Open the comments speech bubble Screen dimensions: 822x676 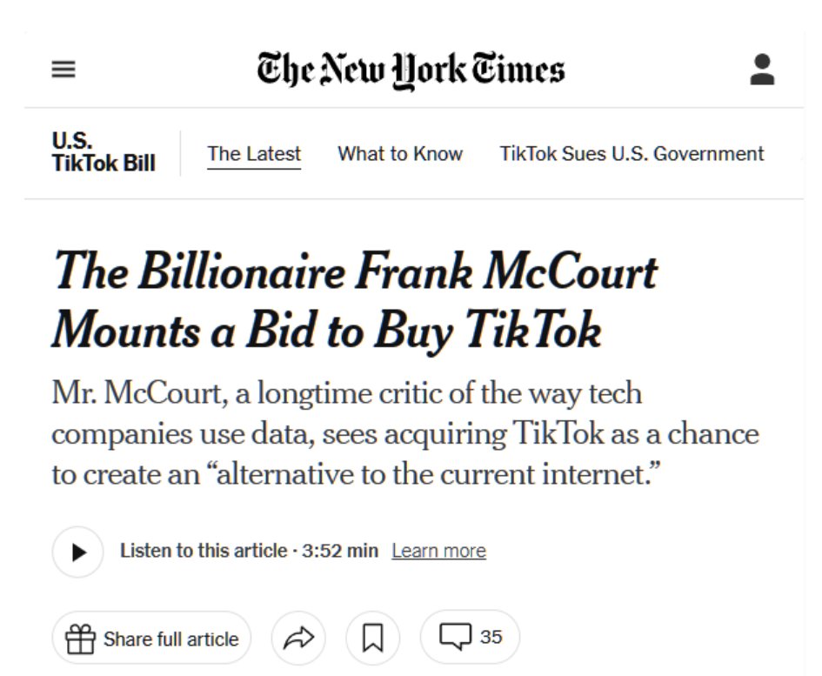tap(455, 637)
